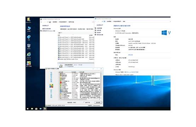Sort programs by the Publisher column header
This screenshot has width=196, height=127.
click(x=91, y=35)
